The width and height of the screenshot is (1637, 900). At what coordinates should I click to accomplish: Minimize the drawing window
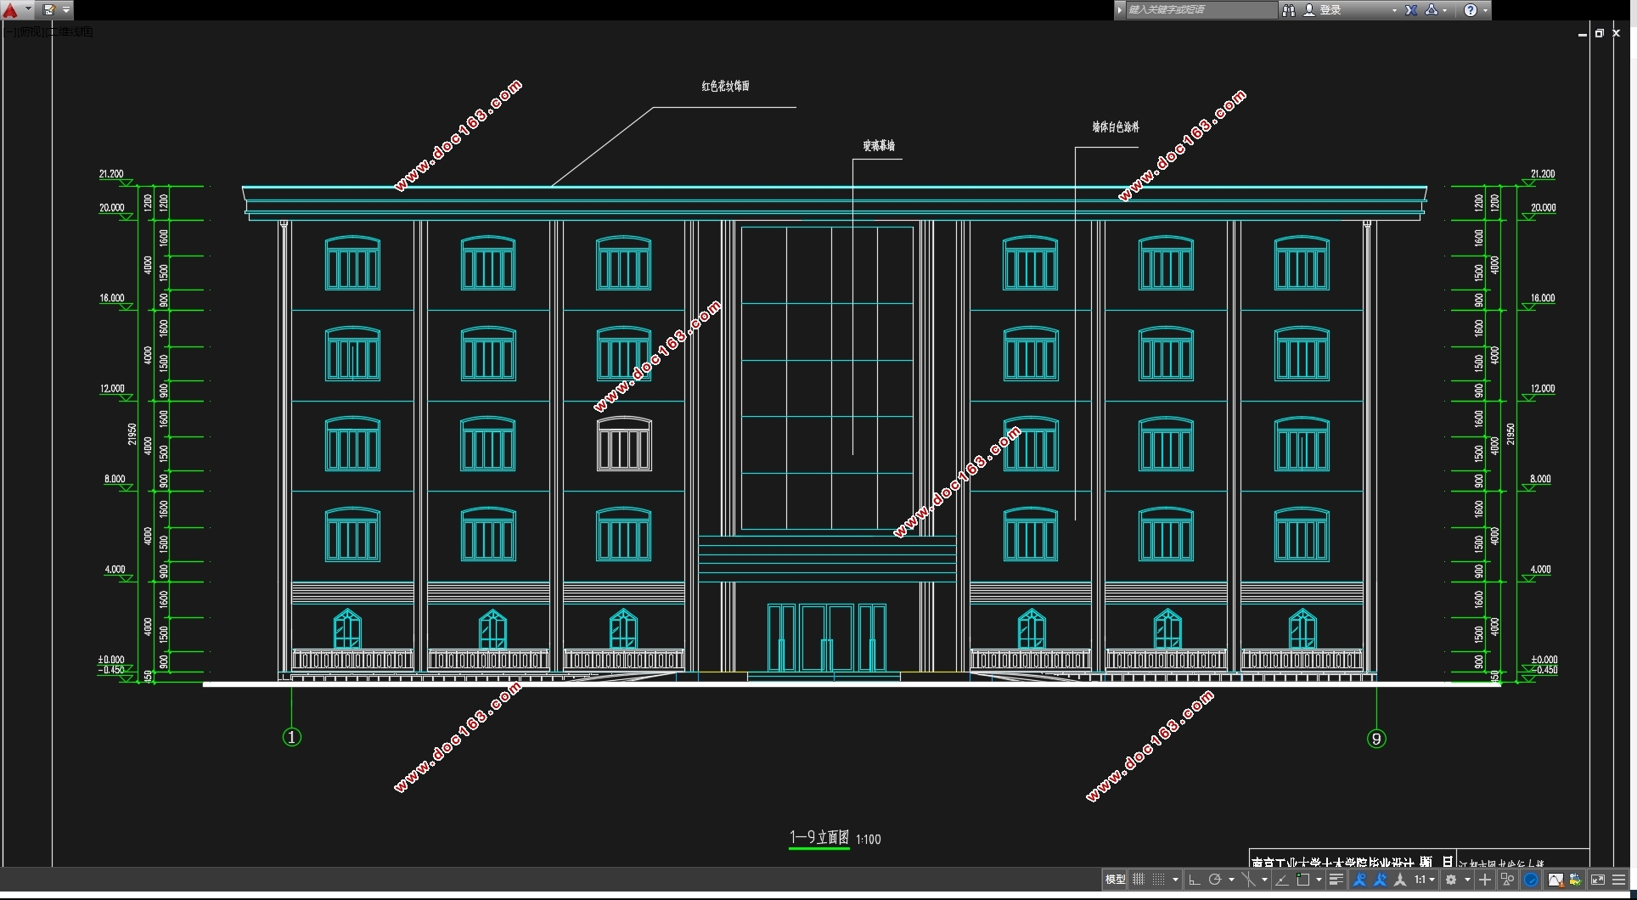1582,34
